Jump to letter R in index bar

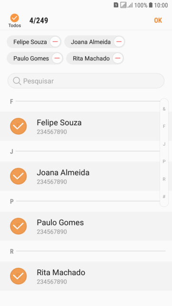coord(164,179)
